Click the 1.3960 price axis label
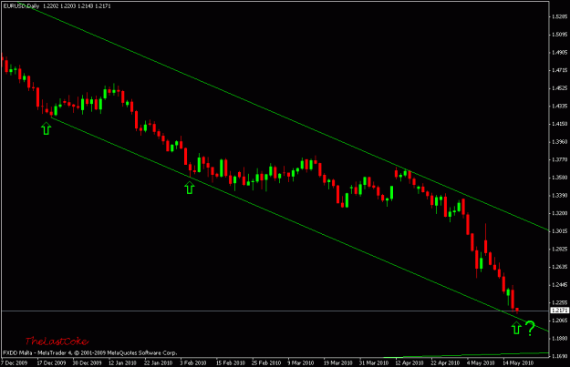The width and height of the screenshot is (570, 367). tap(559, 141)
